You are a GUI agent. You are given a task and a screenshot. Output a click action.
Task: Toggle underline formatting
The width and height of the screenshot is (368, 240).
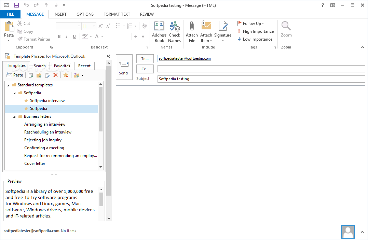(x=74, y=37)
